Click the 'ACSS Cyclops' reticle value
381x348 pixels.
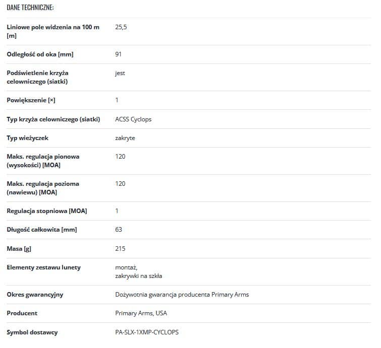pos(133,119)
